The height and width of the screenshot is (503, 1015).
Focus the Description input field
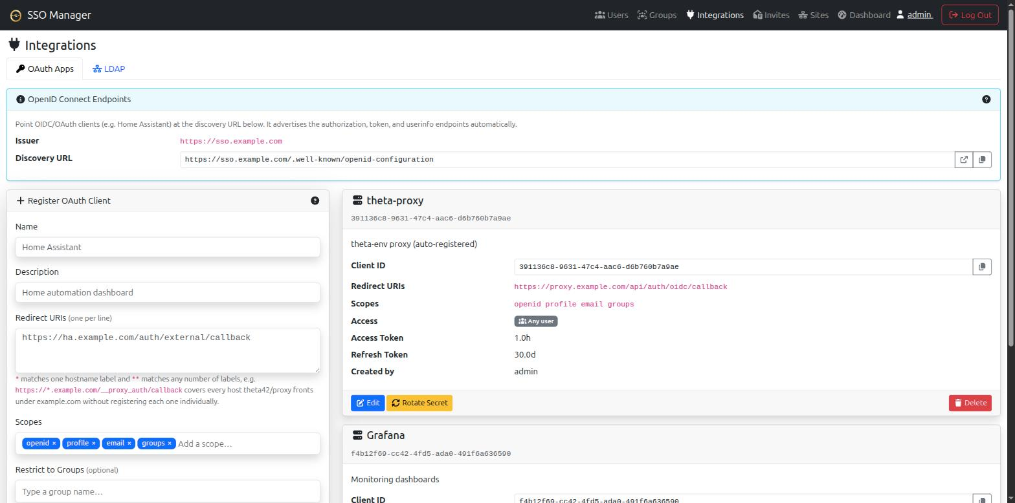coord(168,292)
